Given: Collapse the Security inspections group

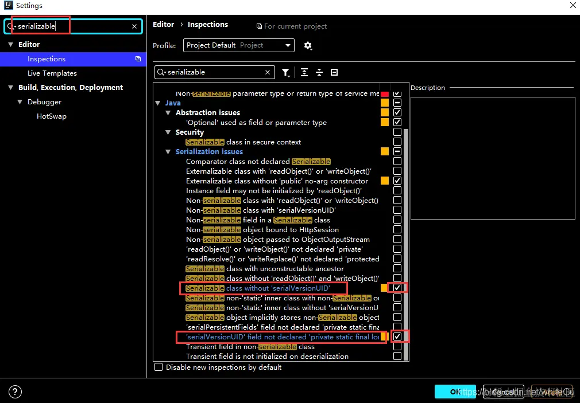Looking at the screenshot, I should pos(168,132).
